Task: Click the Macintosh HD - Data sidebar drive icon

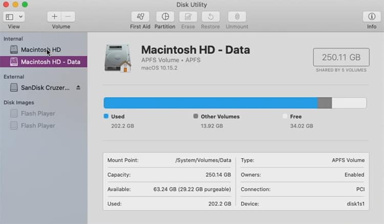Action: click(14, 61)
